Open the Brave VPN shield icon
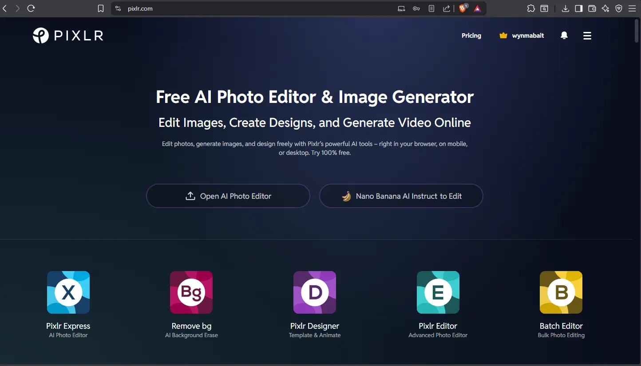The height and width of the screenshot is (366, 641). 619,8
